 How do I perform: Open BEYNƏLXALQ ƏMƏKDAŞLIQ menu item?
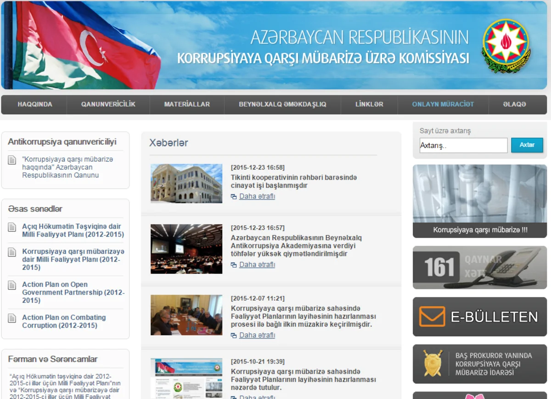282,104
